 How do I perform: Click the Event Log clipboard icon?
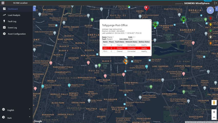(x=4, y=27)
